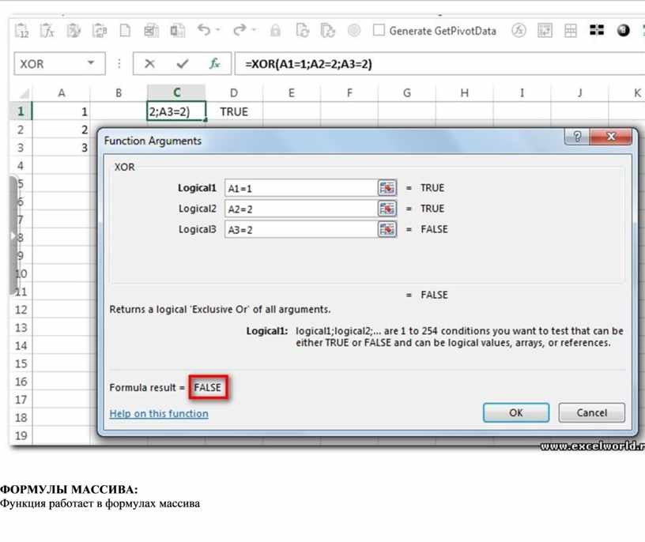Open the Help on this function link
Viewport: 645px width, 542px height.
pos(159,413)
